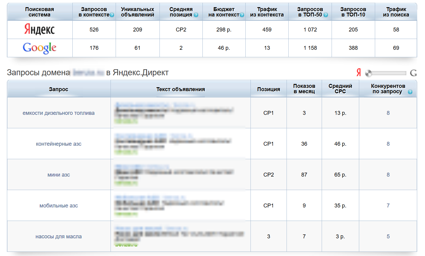Click the 'Запросов в ТОП-10' column header
The height and width of the screenshot is (256, 425).
pos(353,12)
